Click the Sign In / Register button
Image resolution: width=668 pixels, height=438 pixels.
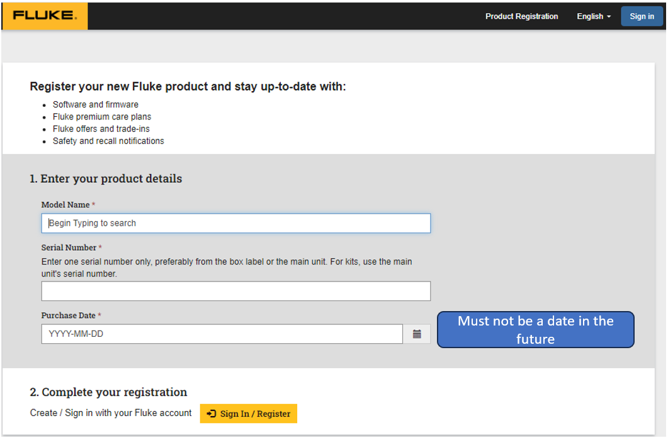248,413
